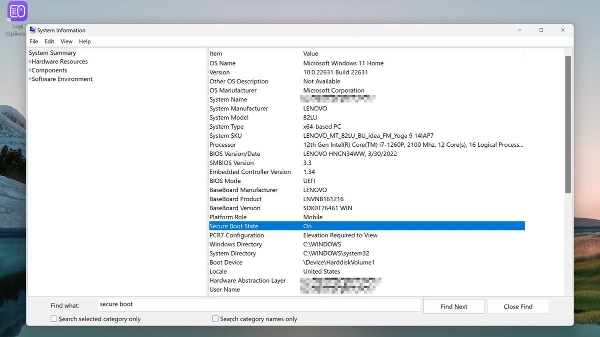
Task: Open the File menu
Action: [x=33, y=41]
